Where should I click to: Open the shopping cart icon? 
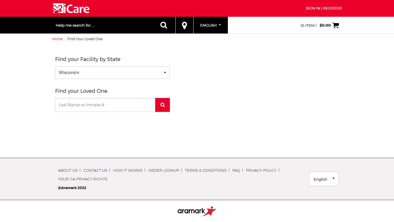(336, 25)
